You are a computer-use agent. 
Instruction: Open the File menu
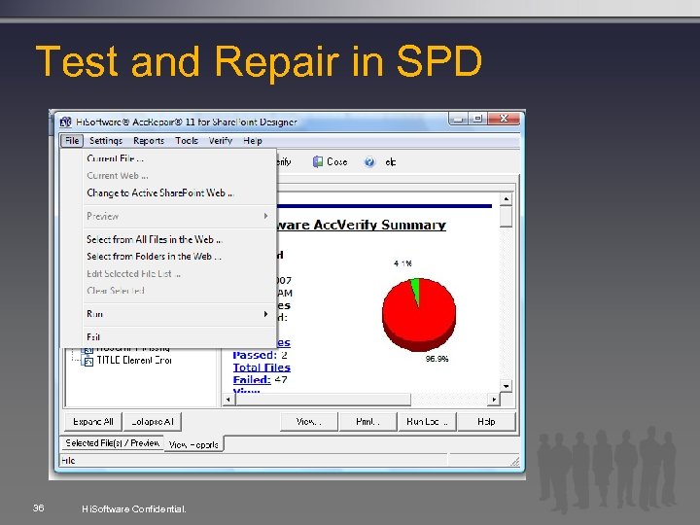(x=72, y=141)
